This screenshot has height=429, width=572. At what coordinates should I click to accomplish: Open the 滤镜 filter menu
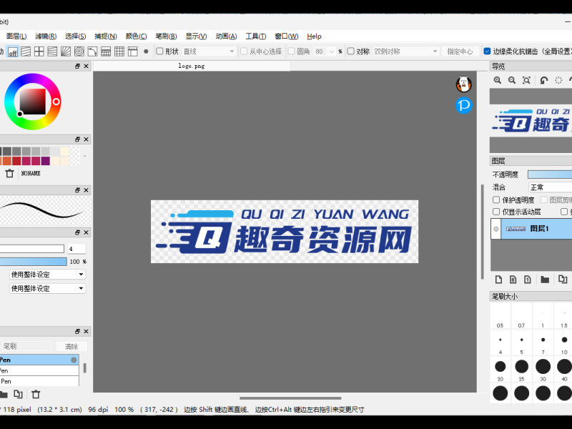(46, 36)
